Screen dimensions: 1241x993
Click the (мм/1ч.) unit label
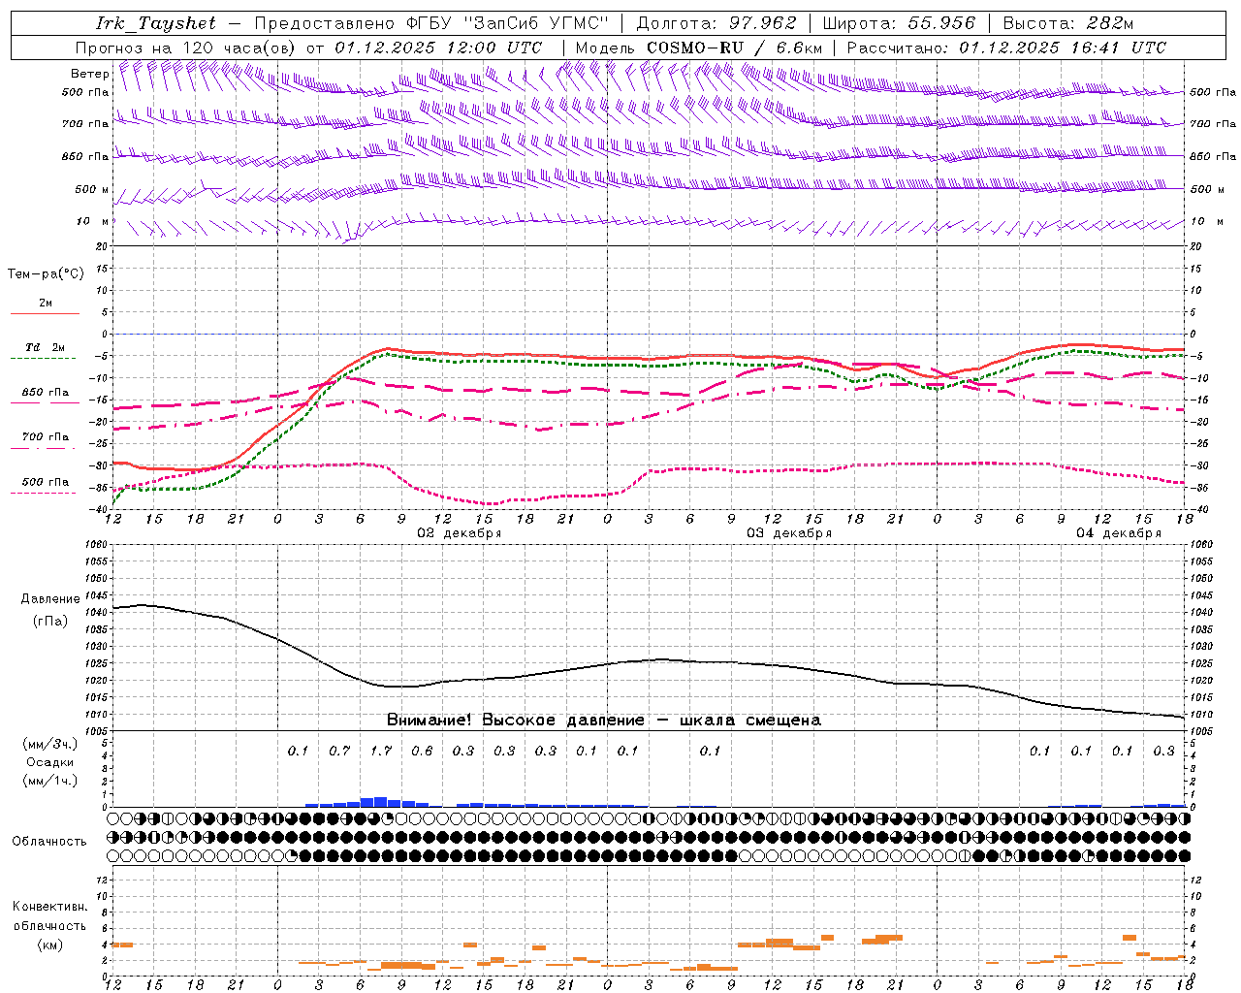coord(50,781)
